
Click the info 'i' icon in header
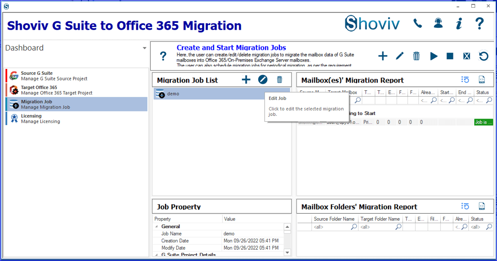(459, 24)
